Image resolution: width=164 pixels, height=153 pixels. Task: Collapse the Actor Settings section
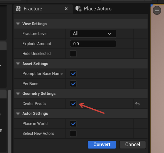(x=18, y=113)
